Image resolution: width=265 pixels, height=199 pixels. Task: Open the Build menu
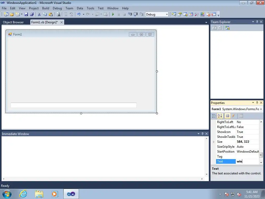click(46, 8)
